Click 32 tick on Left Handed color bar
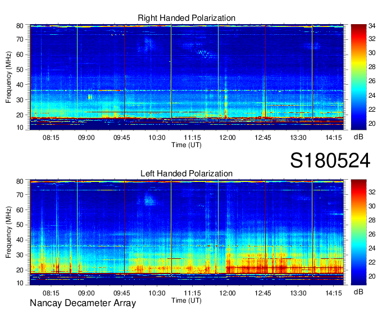This screenshot has height=310, width=382. pyautogui.click(x=372, y=192)
